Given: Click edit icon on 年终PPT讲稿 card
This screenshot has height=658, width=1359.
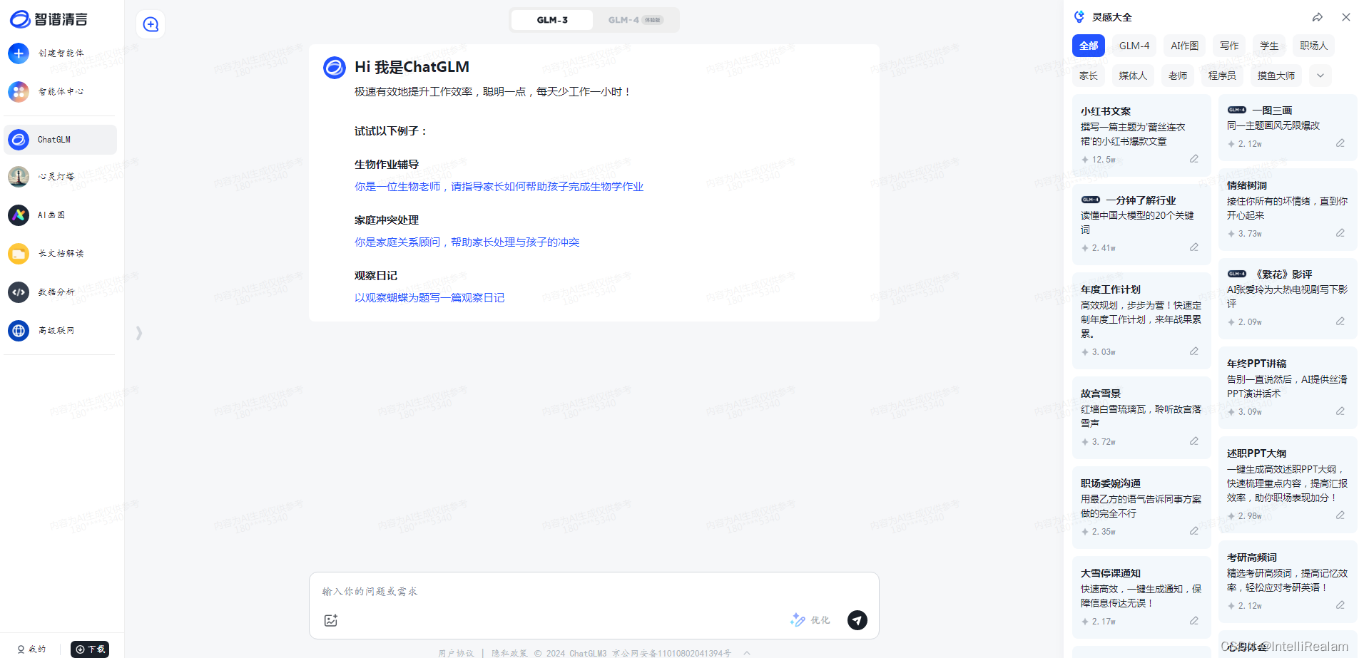Looking at the screenshot, I should click(1340, 411).
